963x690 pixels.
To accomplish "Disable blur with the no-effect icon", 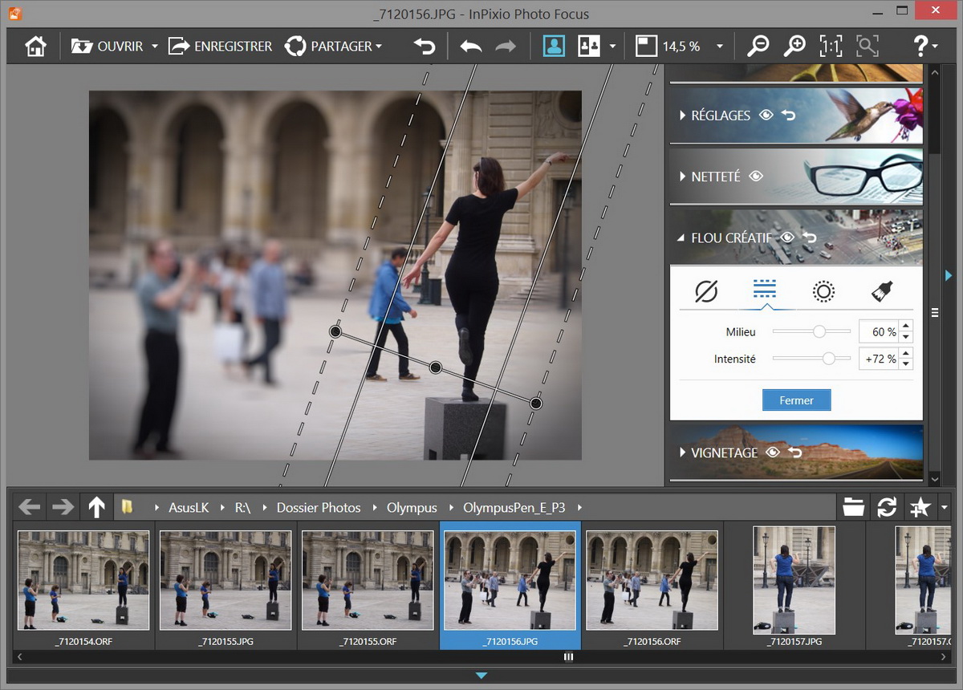I will [x=706, y=291].
